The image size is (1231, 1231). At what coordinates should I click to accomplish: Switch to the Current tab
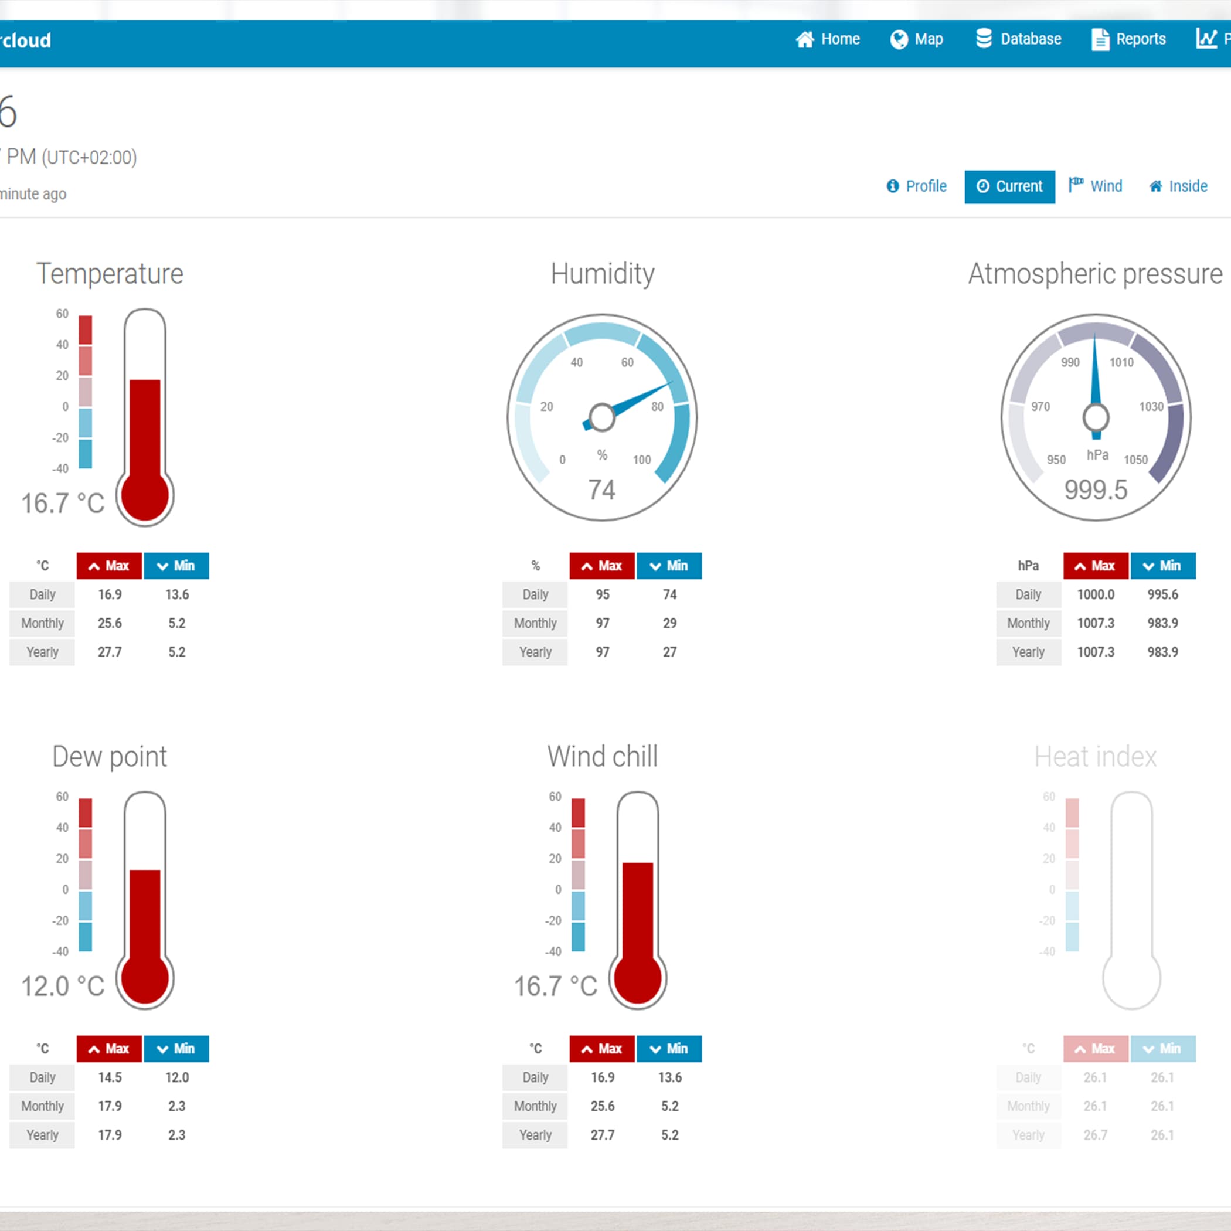click(x=1010, y=186)
